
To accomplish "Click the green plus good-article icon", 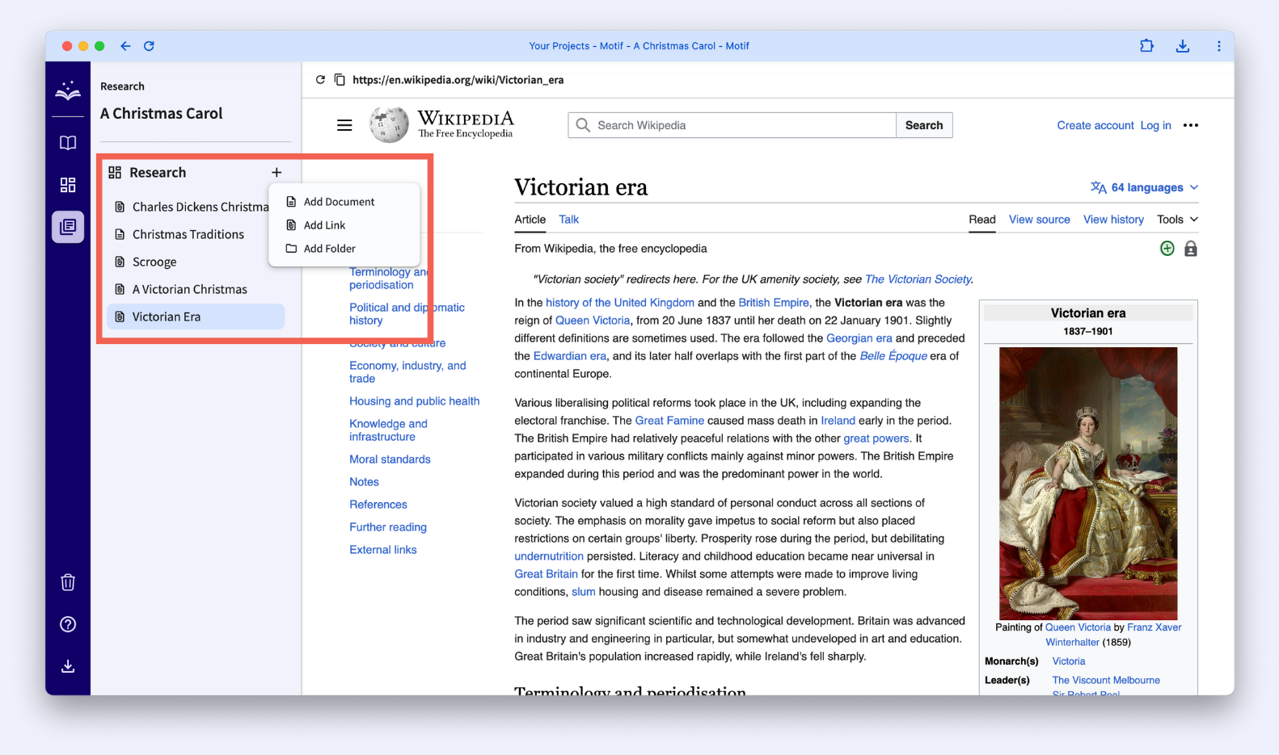I will click(1167, 249).
